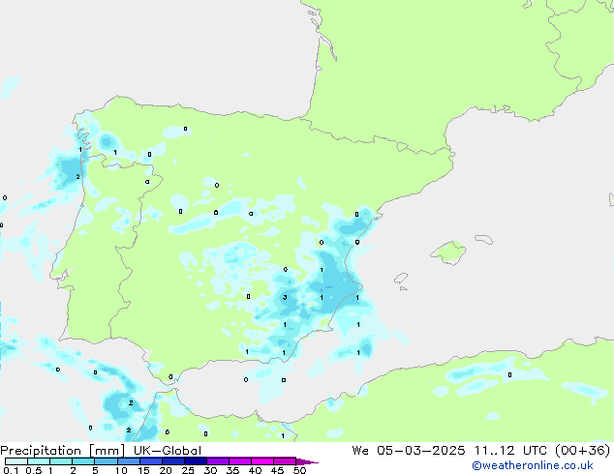The width and height of the screenshot is (614, 474).
Task: Click the '11..12 UTC' time text
Action: tap(510, 451)
